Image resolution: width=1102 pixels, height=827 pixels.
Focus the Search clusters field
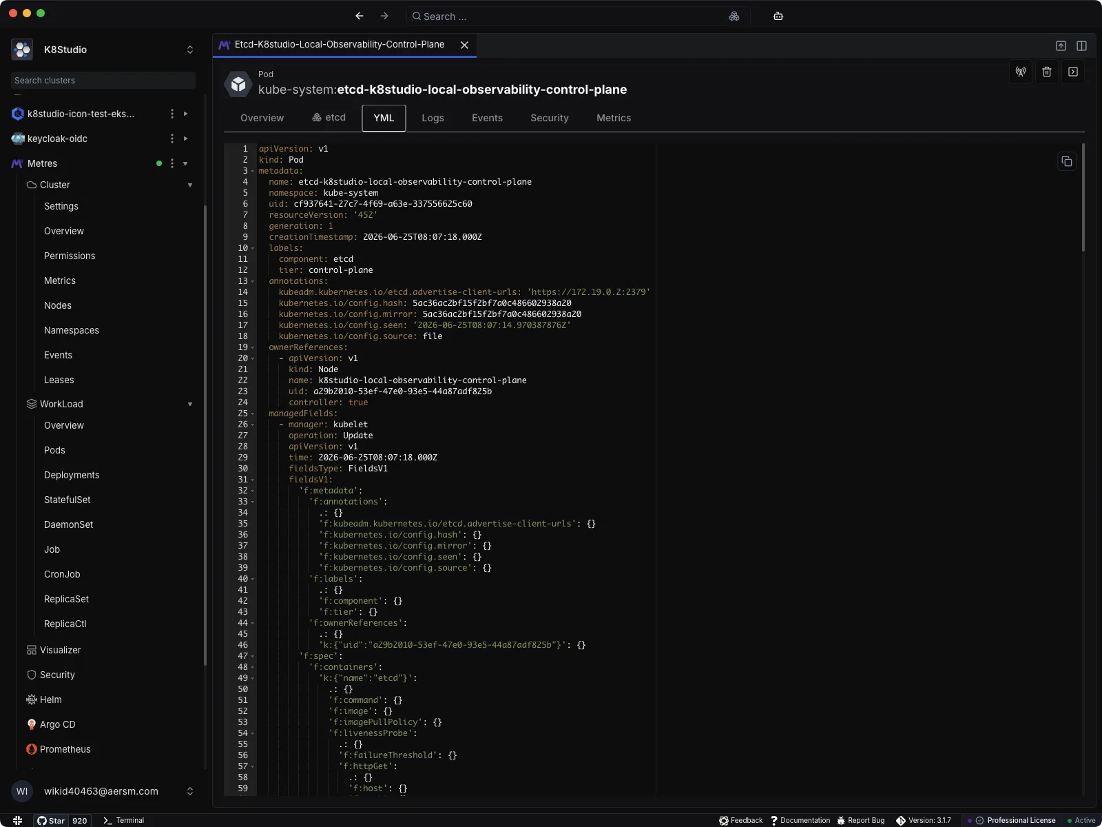click(x=103, y=81)
